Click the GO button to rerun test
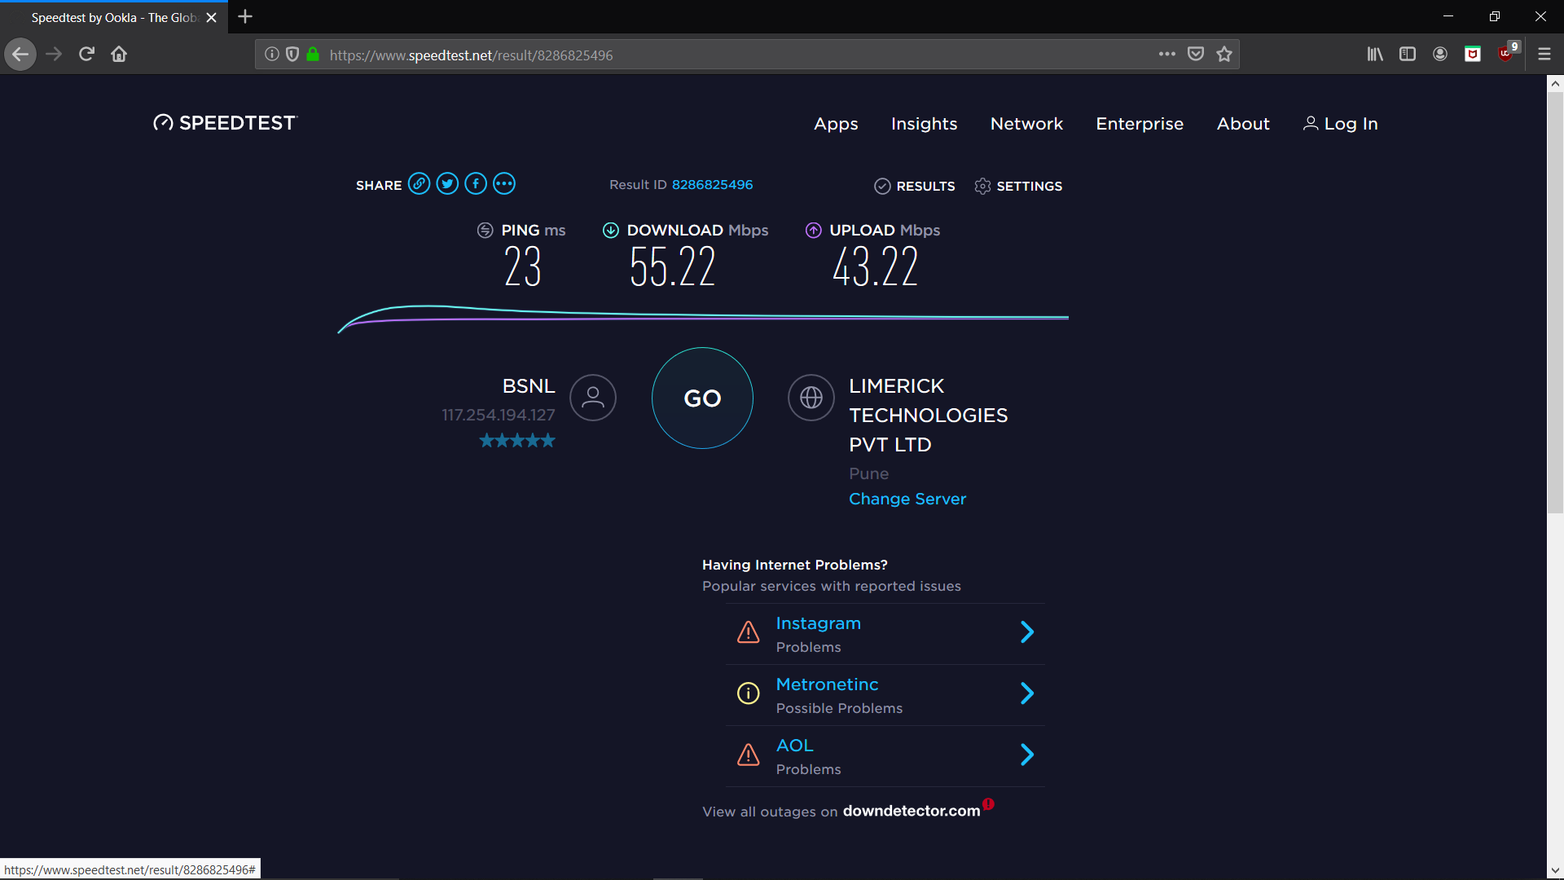This screenshot has height=880, width=1564. (x=702, y=398)
